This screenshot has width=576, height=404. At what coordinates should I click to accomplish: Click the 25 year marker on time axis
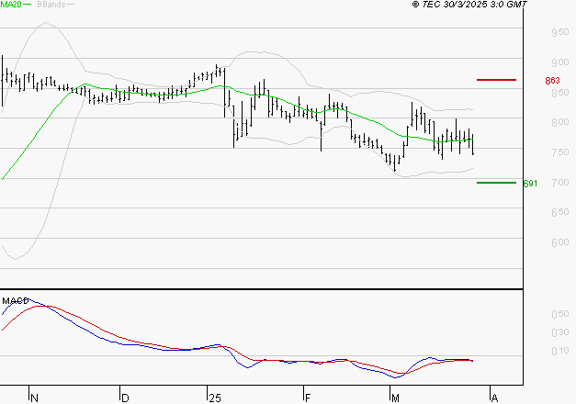coord(215,398)
